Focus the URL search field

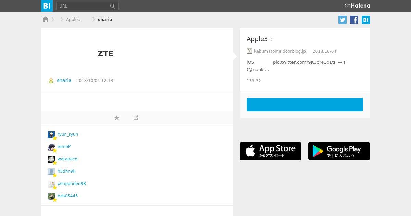[x=84, y=6]
